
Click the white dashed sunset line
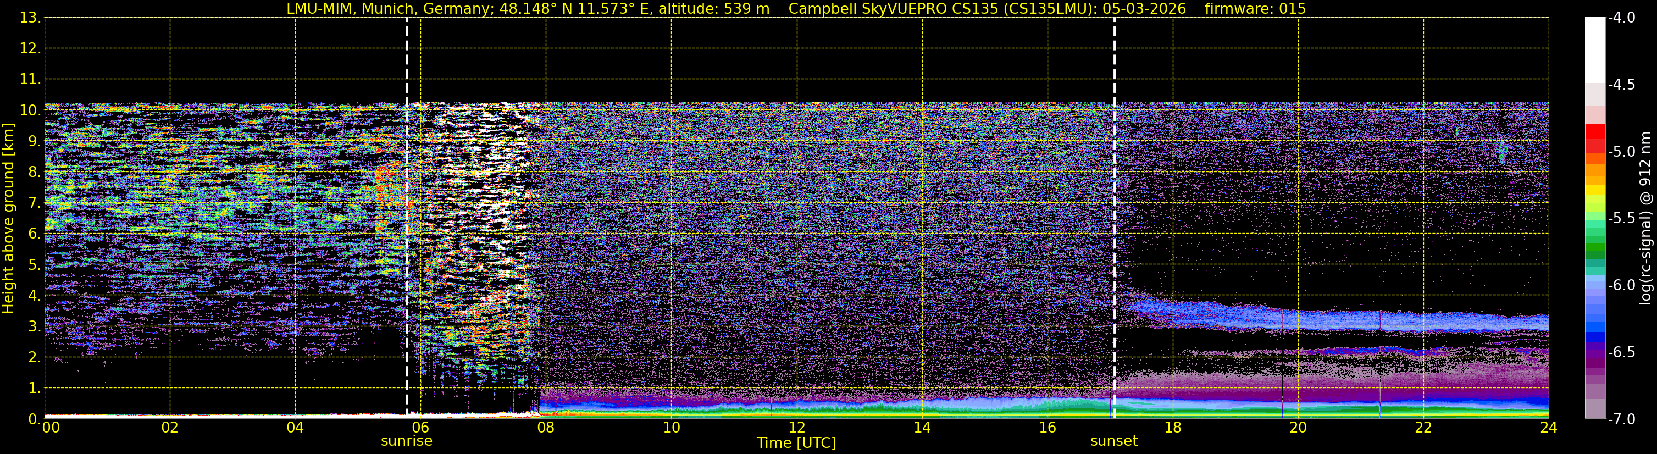[1115, 217]
